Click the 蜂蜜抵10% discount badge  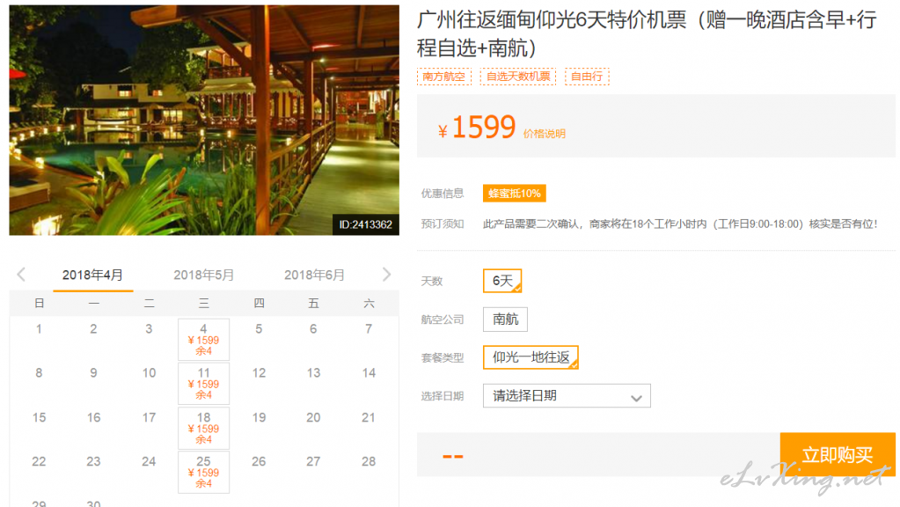tap(515, 194)
